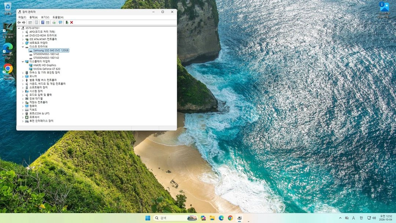Open Google Chrome from the taskbar
The width and height of the screenshot is (396, 223).
[x=230, y=218]
